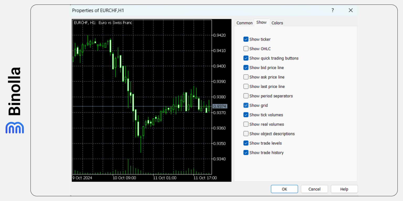Enable the Show real volumes checkbox
This screenshot has height=201, width=403.
pyautogui.click(x=246, y=124)
